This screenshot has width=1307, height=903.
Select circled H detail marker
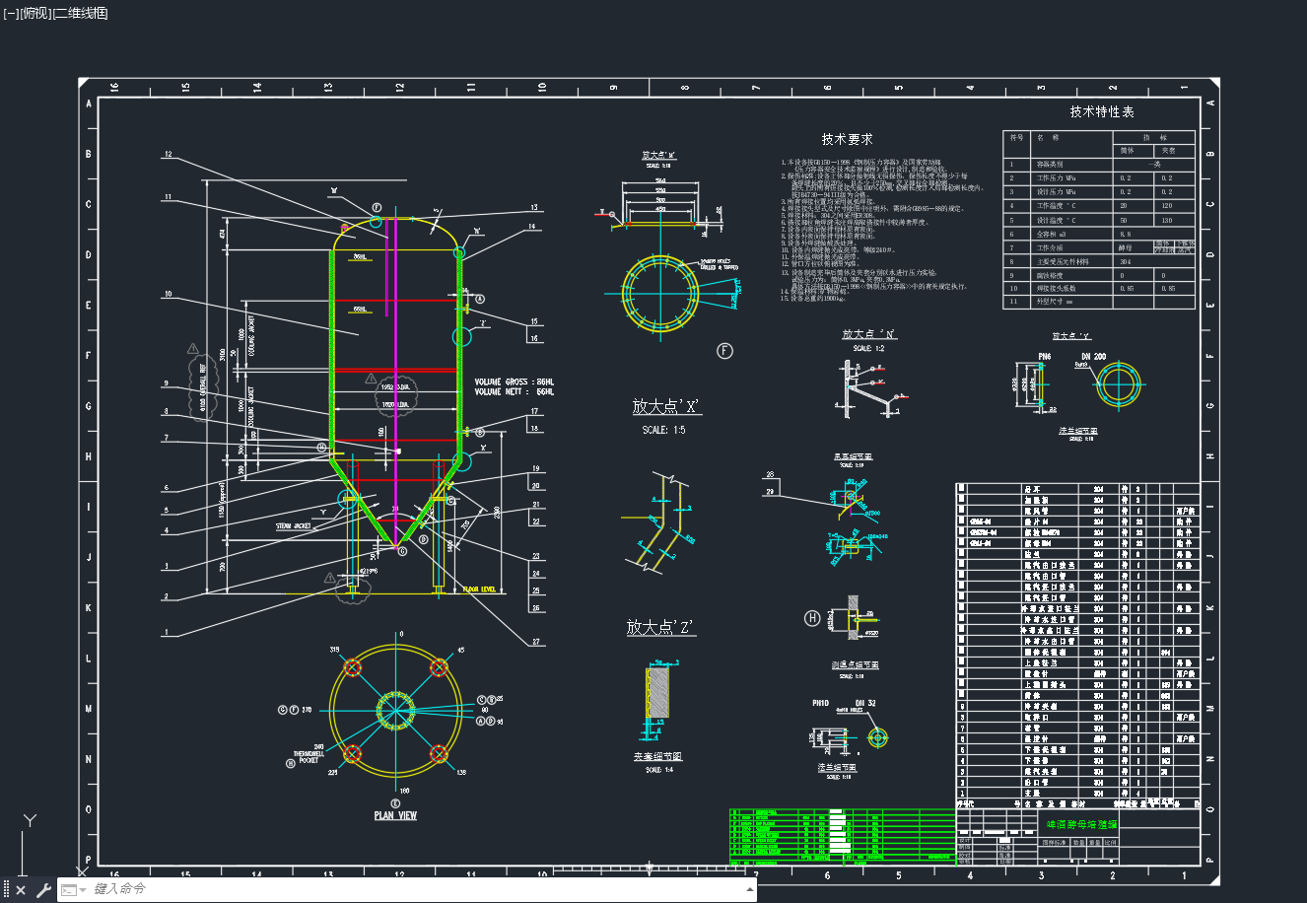(x=812, y=618)
